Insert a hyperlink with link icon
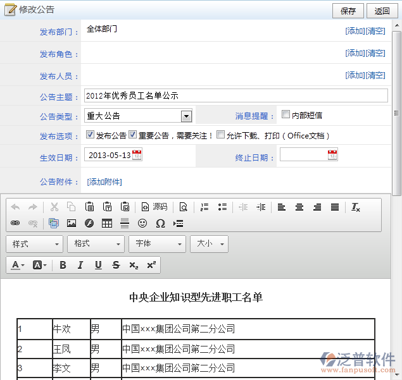This screenshot has width=402, height=380. click(x=16, y=223)
